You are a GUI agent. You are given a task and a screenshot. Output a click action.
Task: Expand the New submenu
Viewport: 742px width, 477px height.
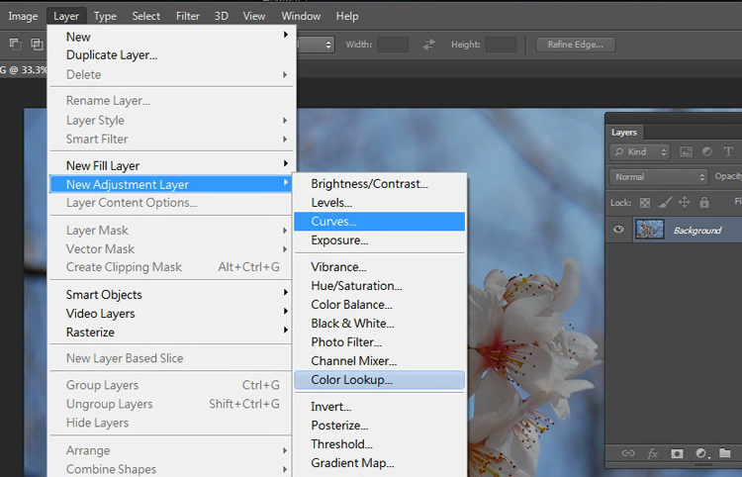point(171,37)
